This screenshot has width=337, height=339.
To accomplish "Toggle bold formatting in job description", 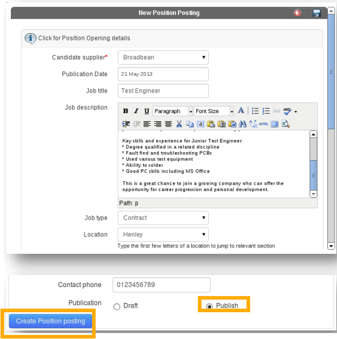I will coord(125,111).
